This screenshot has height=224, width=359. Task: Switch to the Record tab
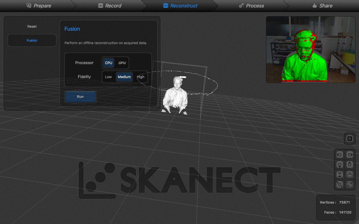tap(110, 6)
